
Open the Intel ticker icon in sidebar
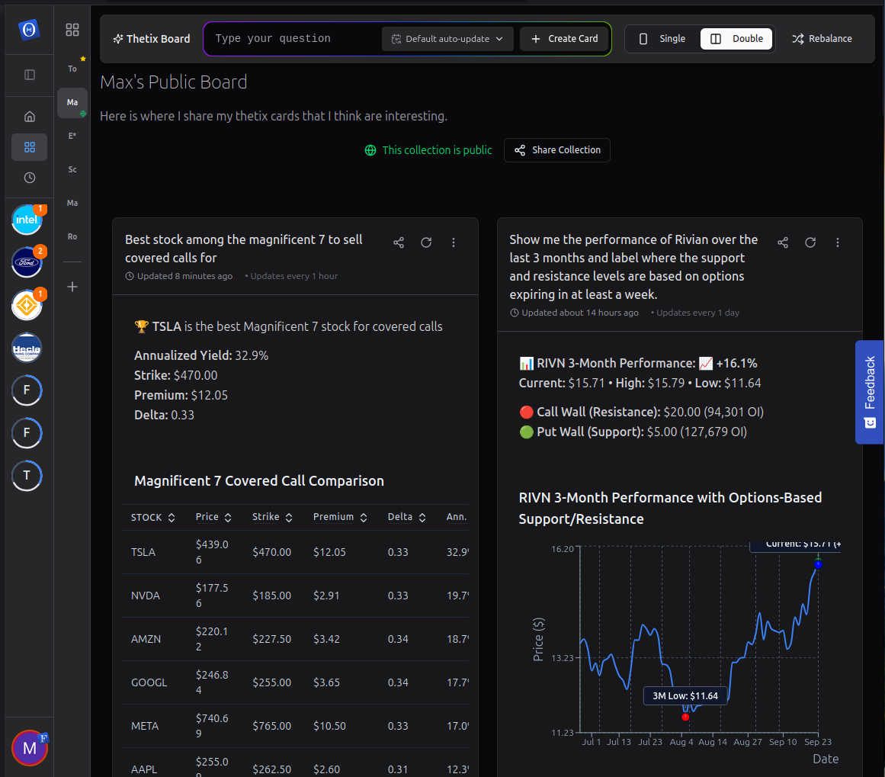coord(27,220)
